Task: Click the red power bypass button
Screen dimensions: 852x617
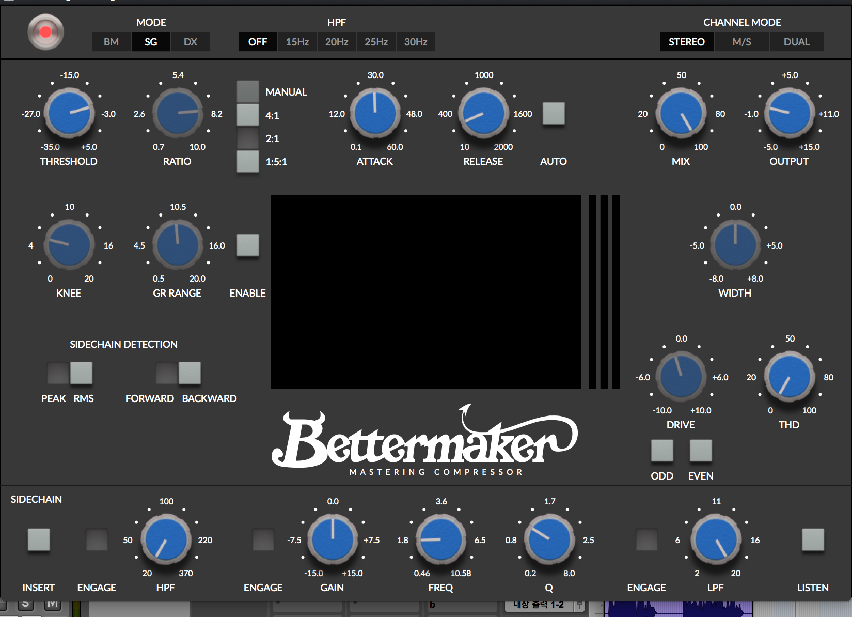Action: click(x=45, y=32)
